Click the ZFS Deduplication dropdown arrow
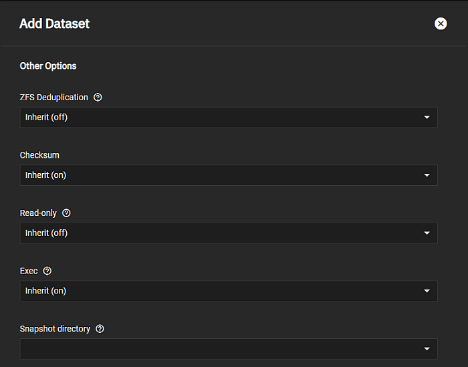 427,118
